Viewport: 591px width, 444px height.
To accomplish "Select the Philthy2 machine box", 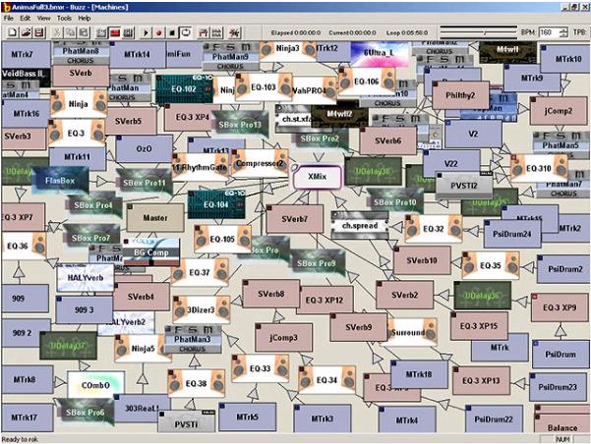I will [452, 96].
